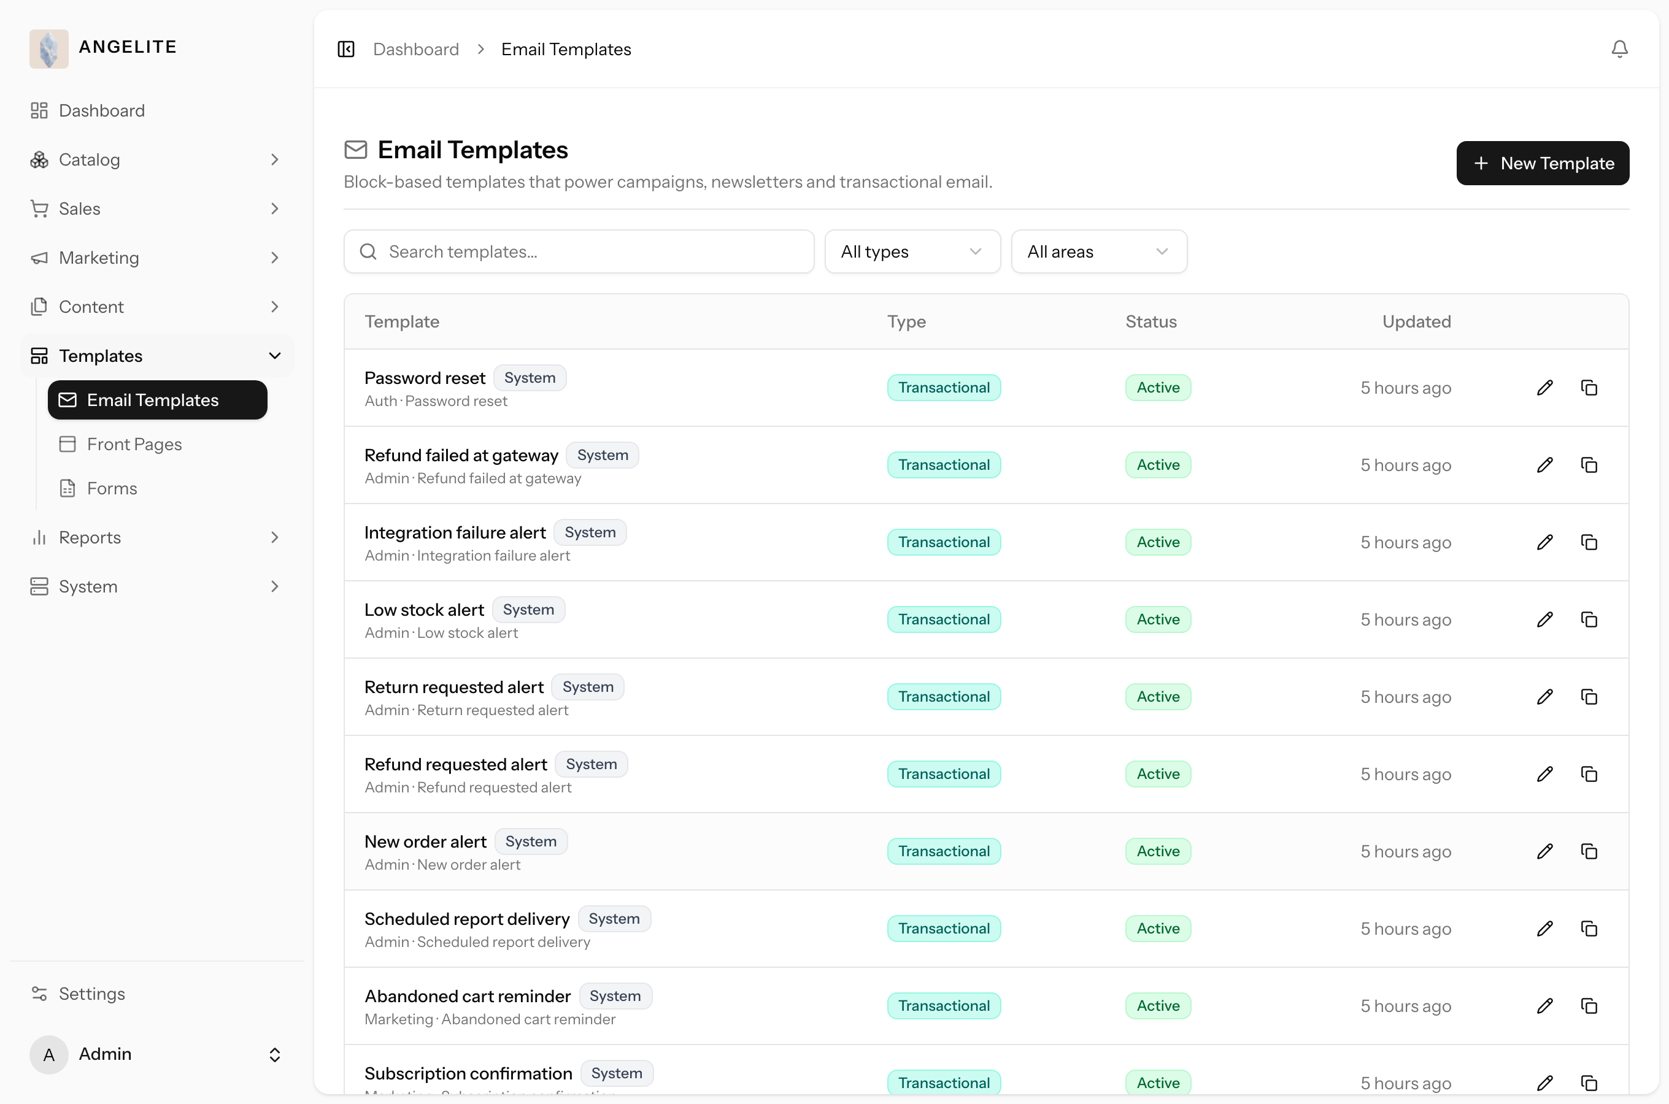Image resolution: width=1669 pixels, height=1104 pixels.
Task: Duplicate the Integration failure alert template
Action: click(x=1589, y=543)
